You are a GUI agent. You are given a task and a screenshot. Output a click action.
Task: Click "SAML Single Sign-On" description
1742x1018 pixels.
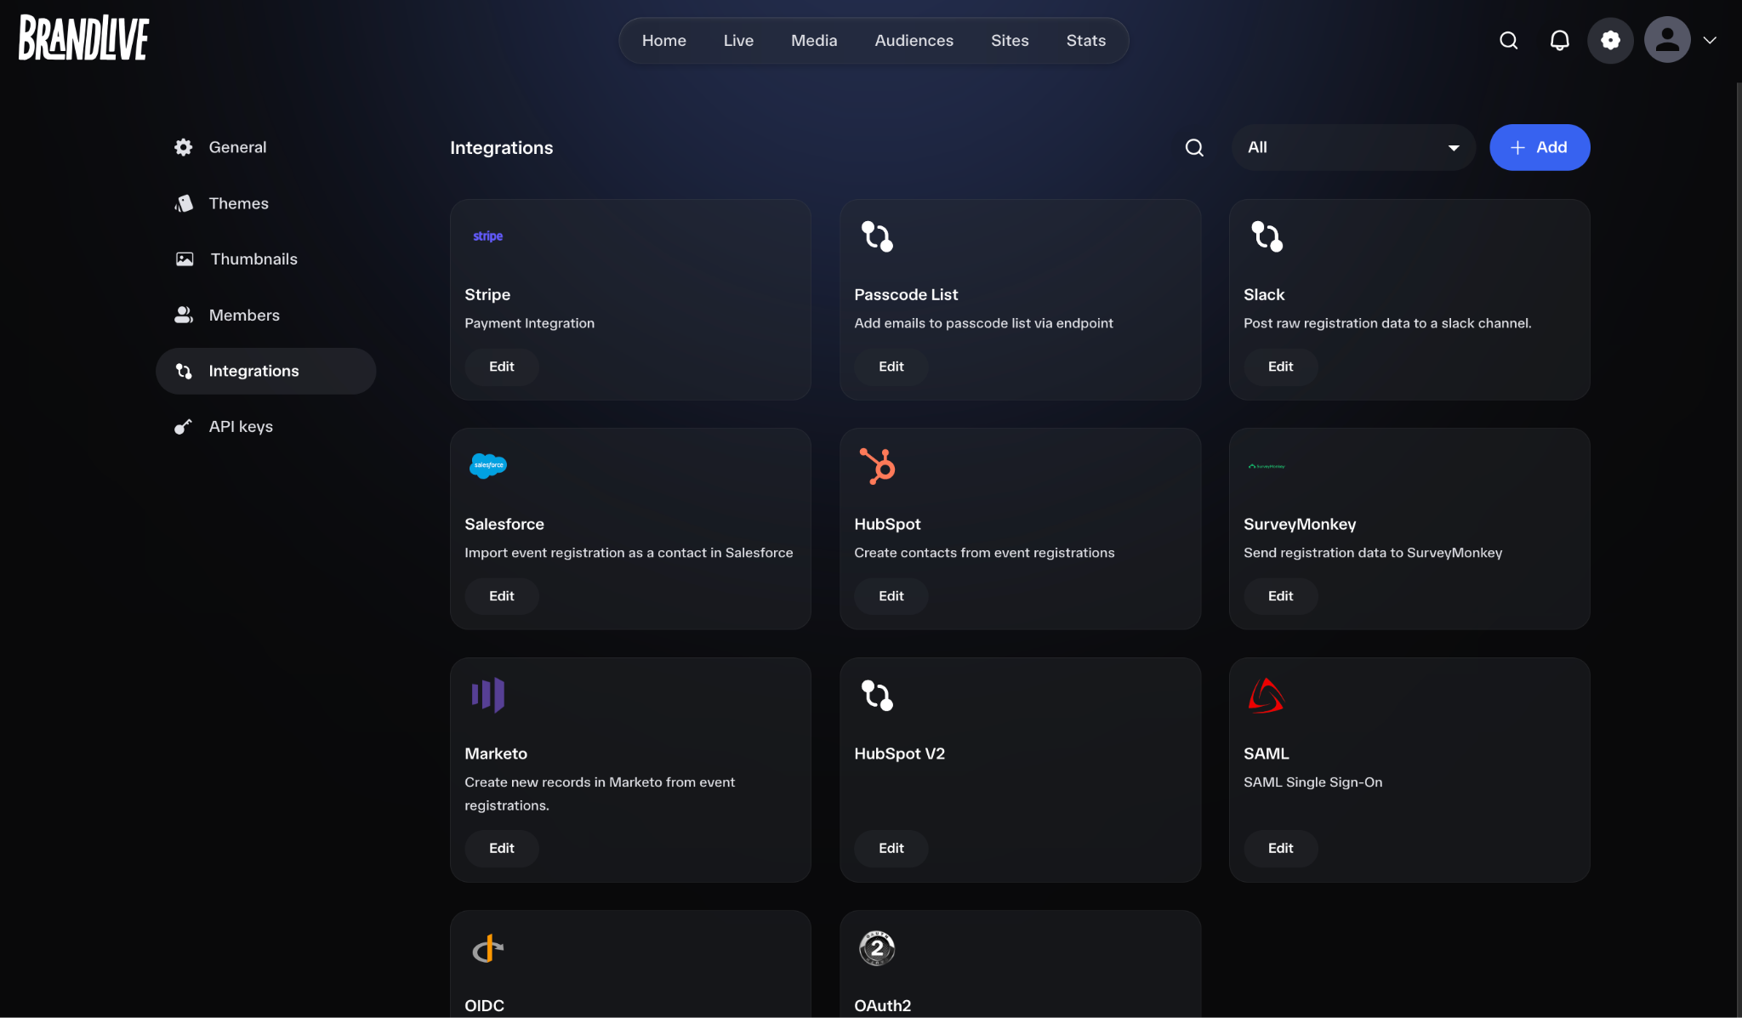pyautogui.click(x=1313, y=782)
